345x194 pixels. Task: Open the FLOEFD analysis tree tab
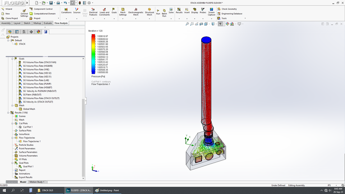coord(46,32)
